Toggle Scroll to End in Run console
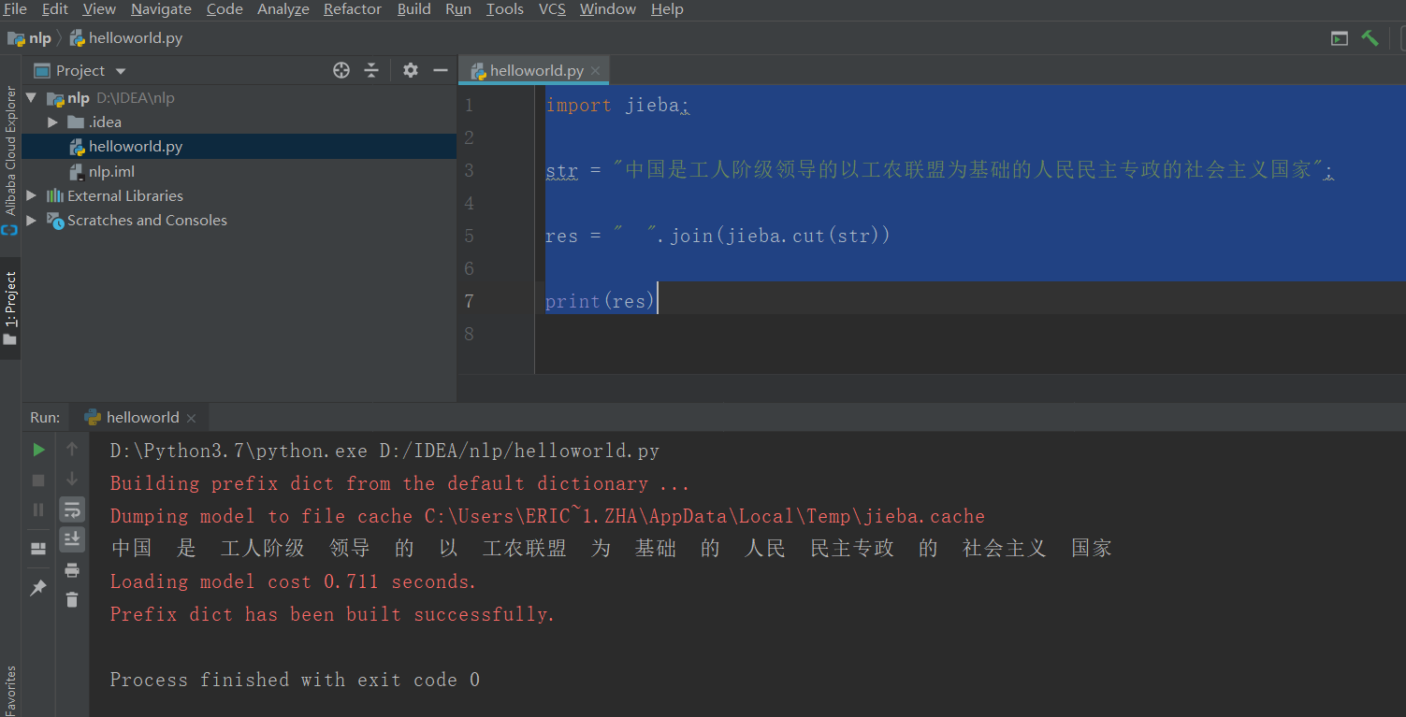The image size is (1406, 717). (x=72, y=539)
